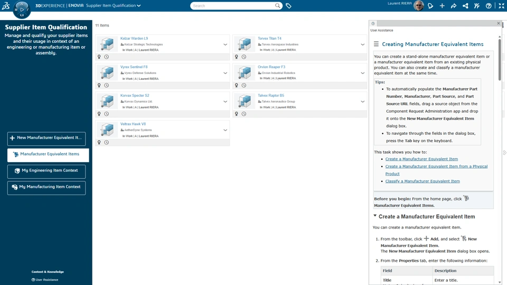Open hamburger menu in User Assistance panel
The height and width of the screenshot is (285, 507).
coord(376,44)
